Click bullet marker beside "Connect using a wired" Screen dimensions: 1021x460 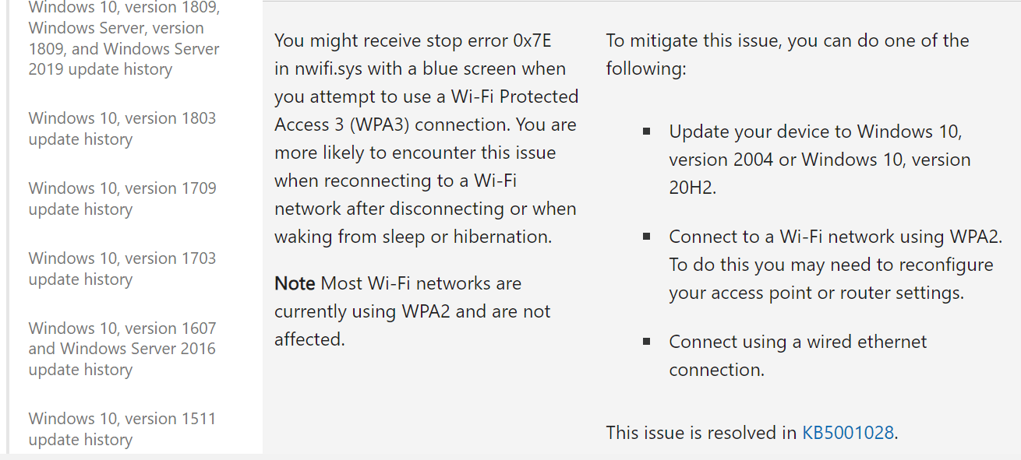coord(647,342)
